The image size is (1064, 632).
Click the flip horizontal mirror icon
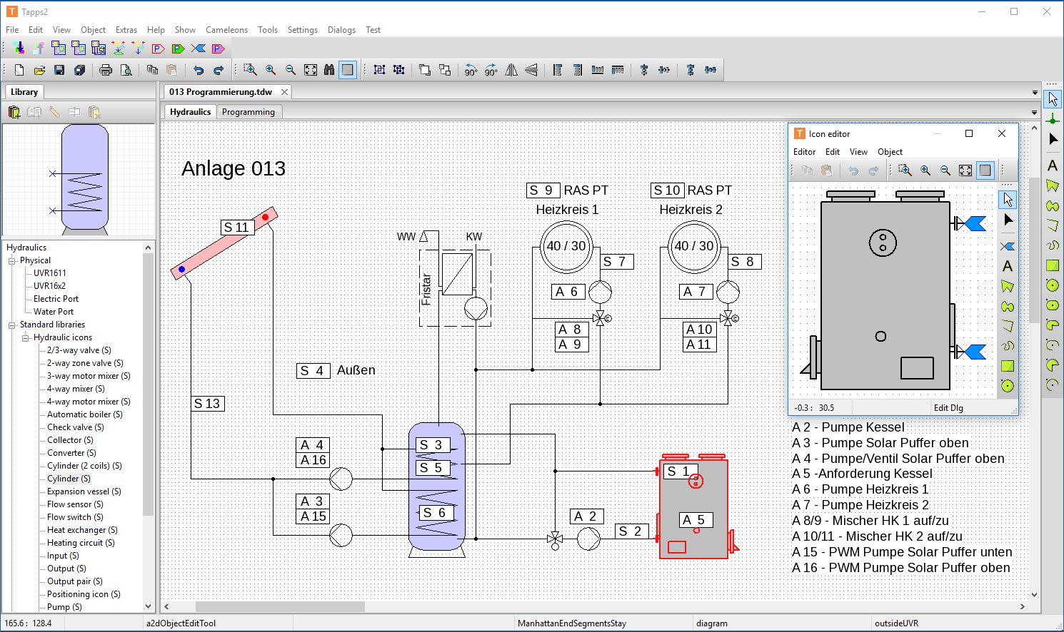511,70
